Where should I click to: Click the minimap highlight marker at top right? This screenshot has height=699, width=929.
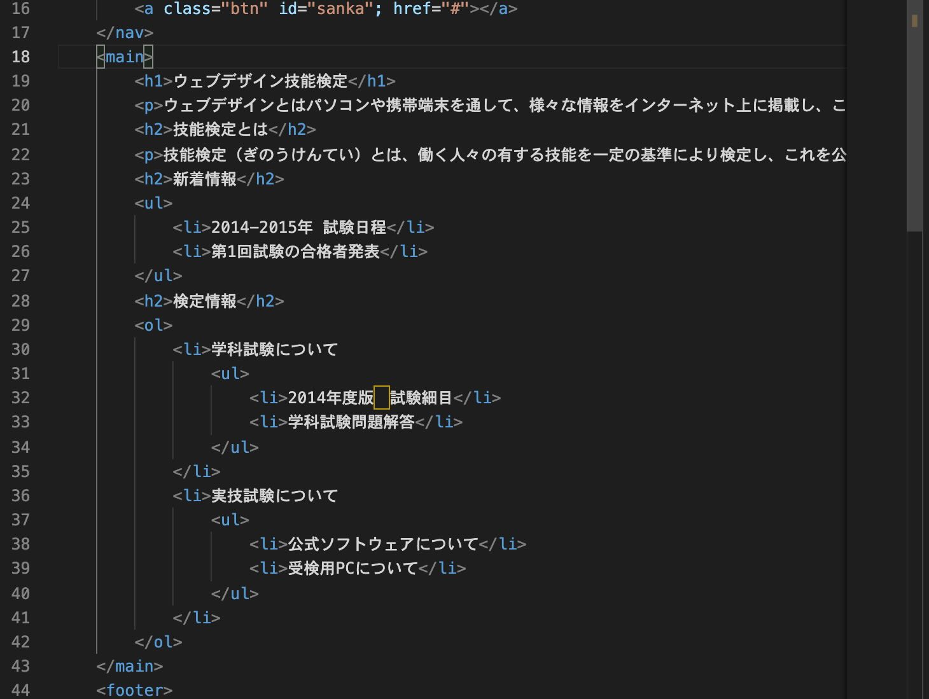tap(914, 21)
